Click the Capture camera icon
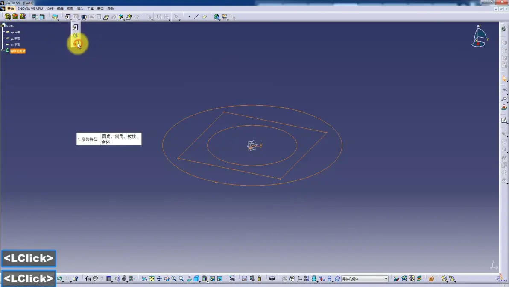The width and height of the screenshot is (509, 287). [x=272, y=278]
